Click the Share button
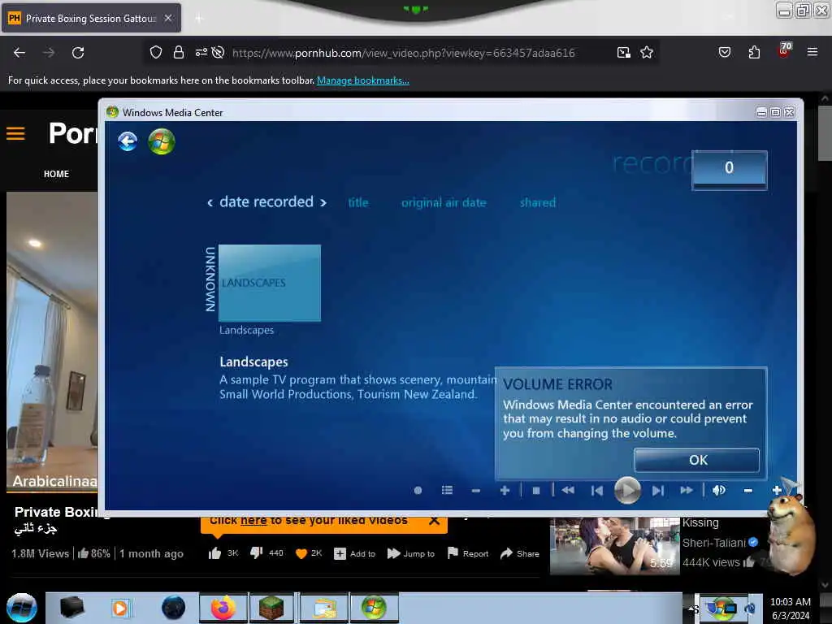Viewport: 832px width, 624px height. [519, 553]
